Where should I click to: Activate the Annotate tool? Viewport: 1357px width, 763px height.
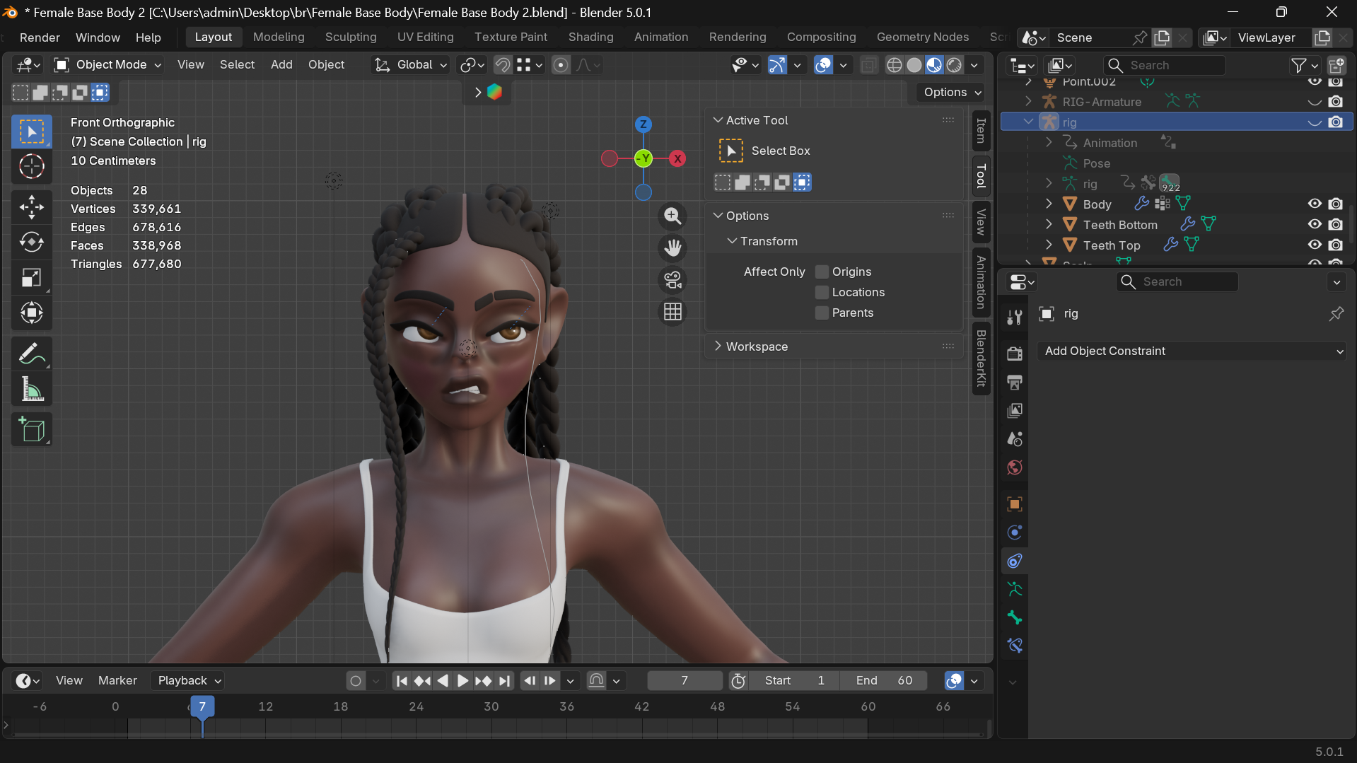click(x=32, y=354)
